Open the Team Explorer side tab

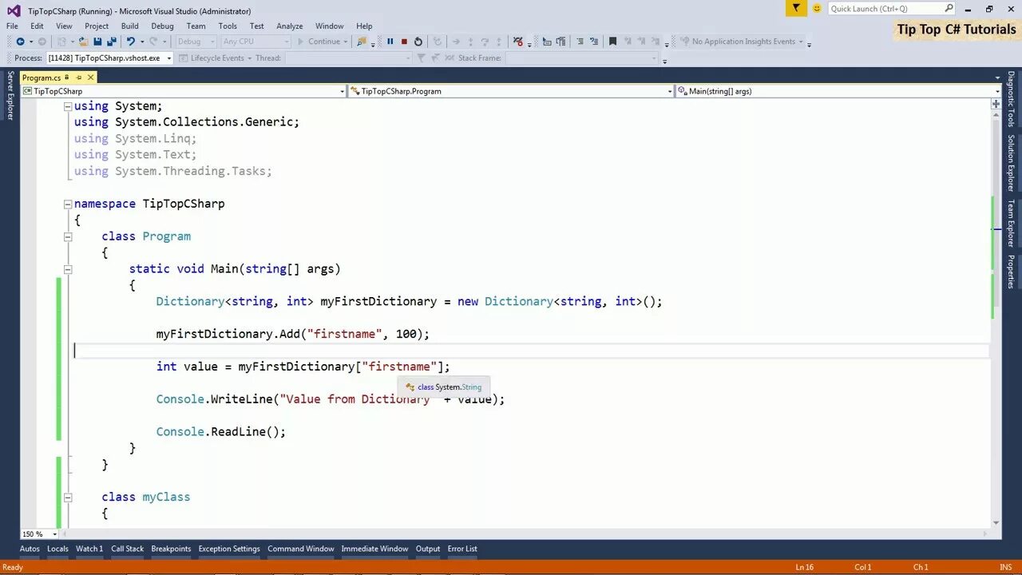1011,223
